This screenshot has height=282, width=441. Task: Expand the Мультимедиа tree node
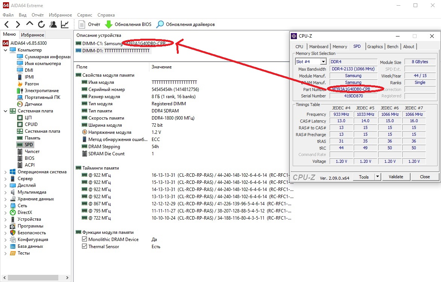click(5, 192)
